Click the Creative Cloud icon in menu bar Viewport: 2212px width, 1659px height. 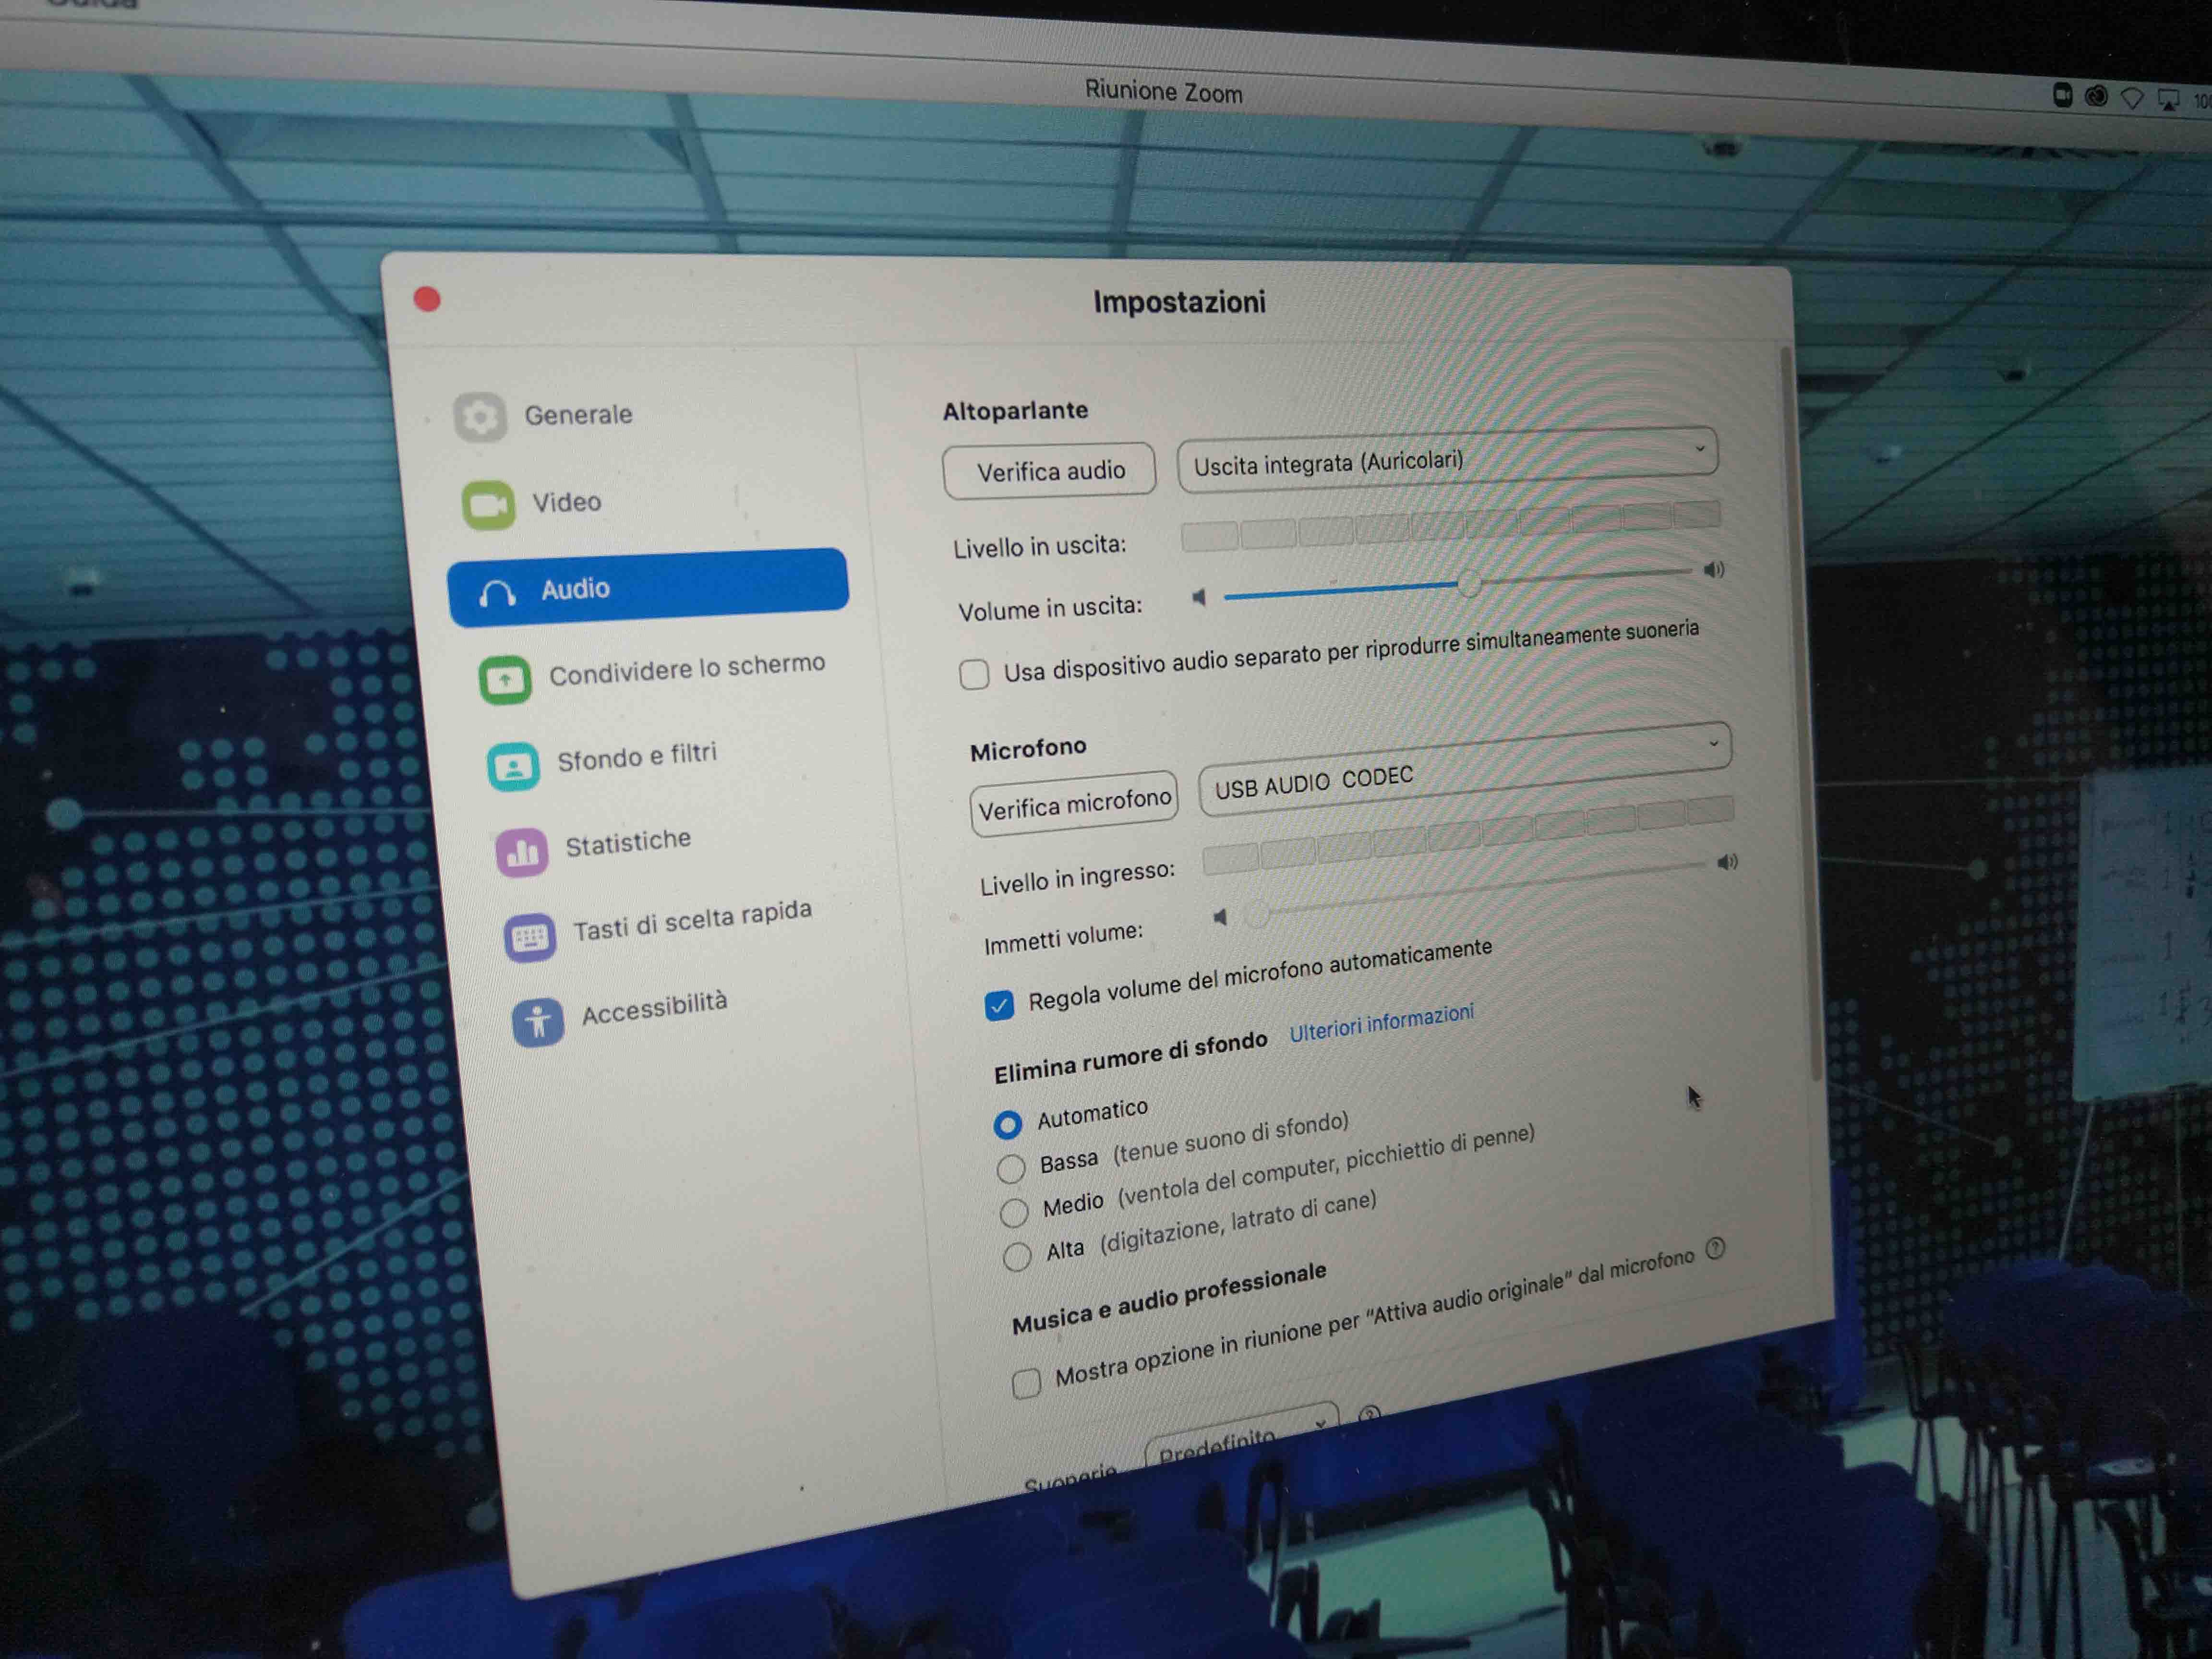pos(2097,96)
